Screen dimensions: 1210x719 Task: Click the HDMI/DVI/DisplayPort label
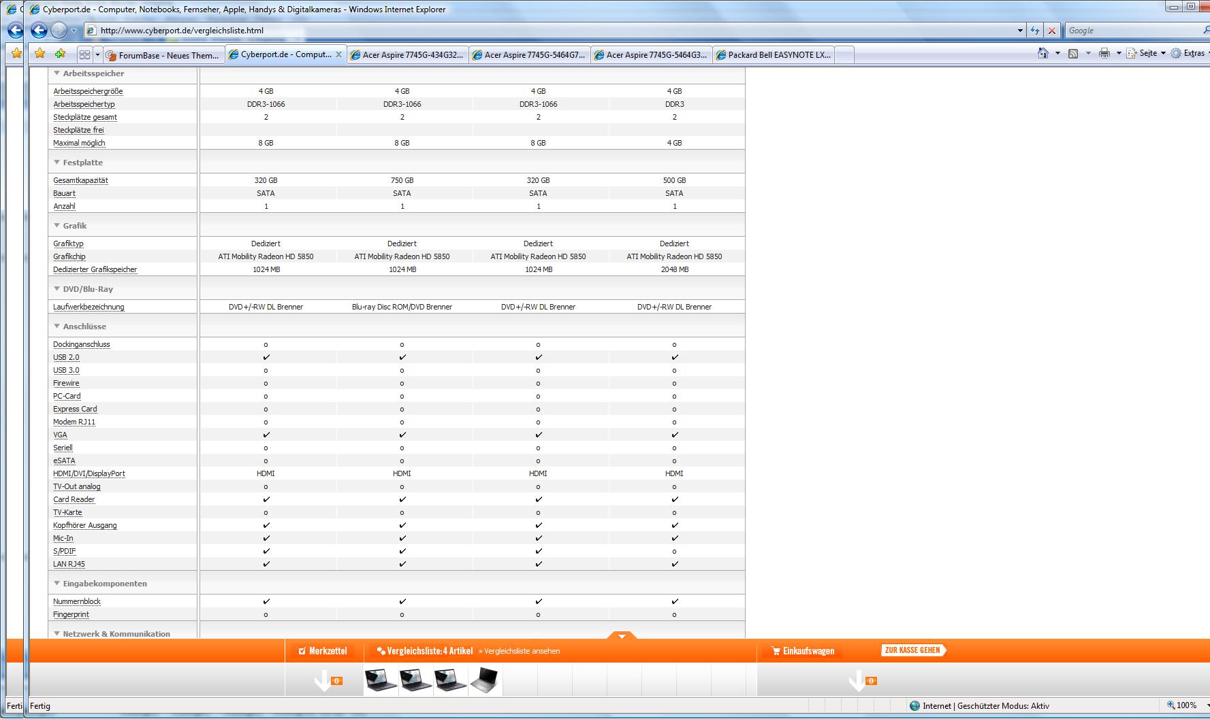point(89,473)
